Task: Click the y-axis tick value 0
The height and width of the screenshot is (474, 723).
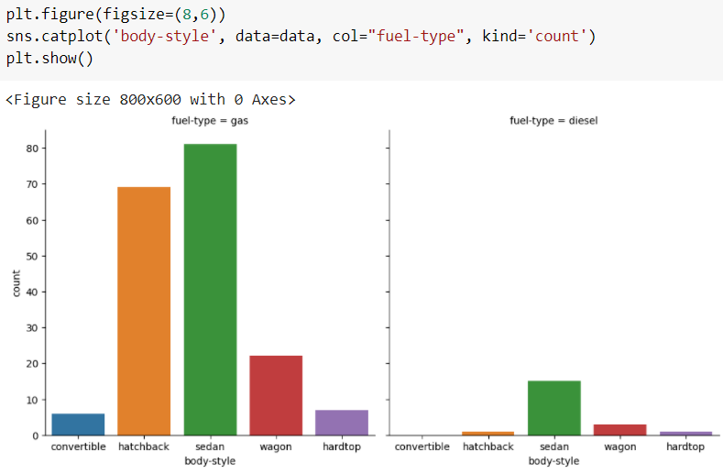Action: pos(35,435)
